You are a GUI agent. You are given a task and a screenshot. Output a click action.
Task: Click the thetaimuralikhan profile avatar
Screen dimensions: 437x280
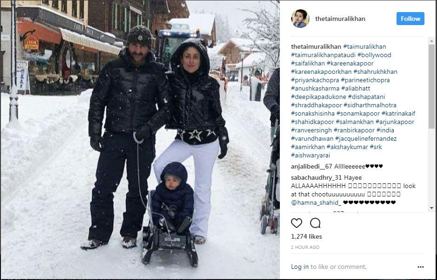tap(300, 19)
